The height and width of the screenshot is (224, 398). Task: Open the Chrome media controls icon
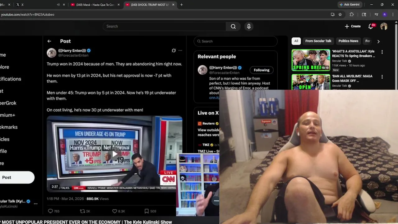[376, 14]
